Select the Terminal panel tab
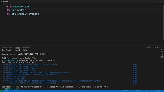 [x=17, y=47]
